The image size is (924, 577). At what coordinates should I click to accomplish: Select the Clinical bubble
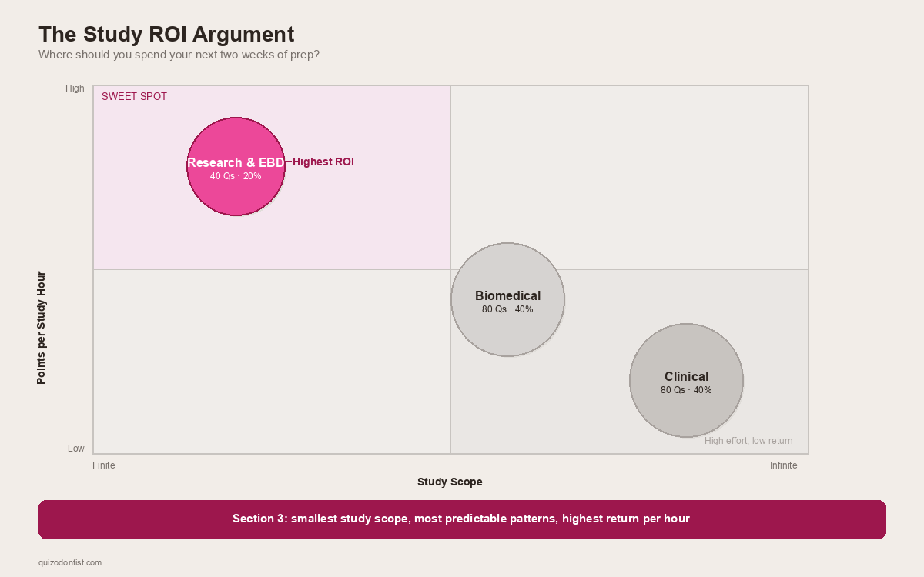(x=686, y=412)
